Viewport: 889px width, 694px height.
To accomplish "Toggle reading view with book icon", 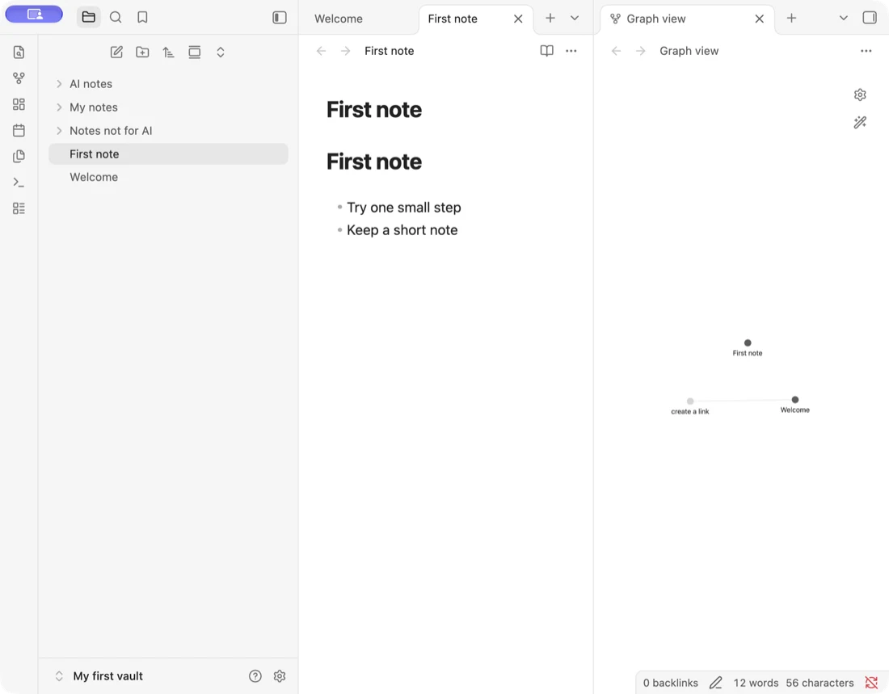I will [x=546, y=51].
